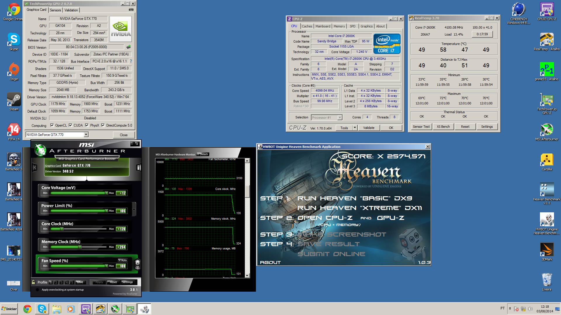Image resolution: width=561 pixels, height=315 pixels.
Task: Switch to the Sensors tab in GPU-Z
Action: point(55,10)
